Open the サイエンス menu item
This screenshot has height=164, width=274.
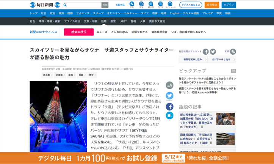(83, 13)
